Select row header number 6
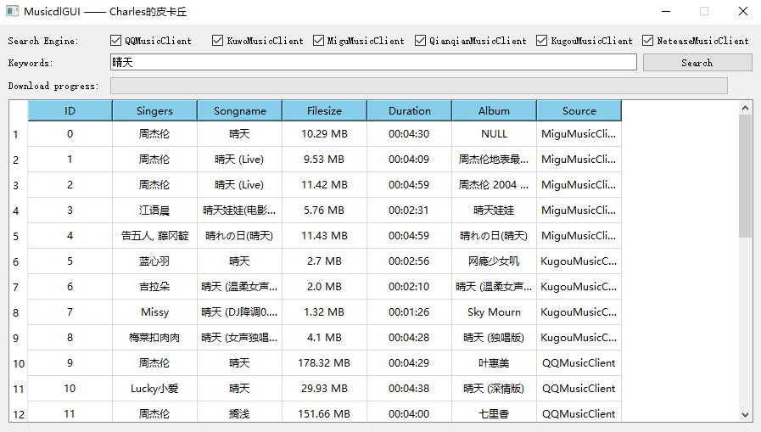 click(x=19, y=261)
